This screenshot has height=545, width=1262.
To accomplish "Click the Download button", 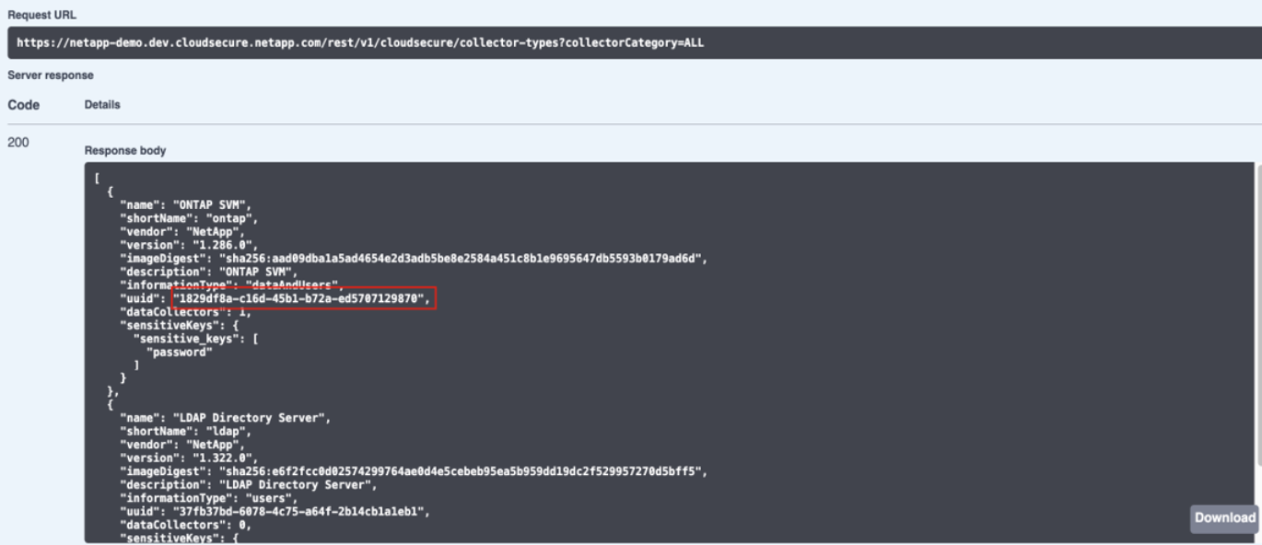I will point(1225,518).
